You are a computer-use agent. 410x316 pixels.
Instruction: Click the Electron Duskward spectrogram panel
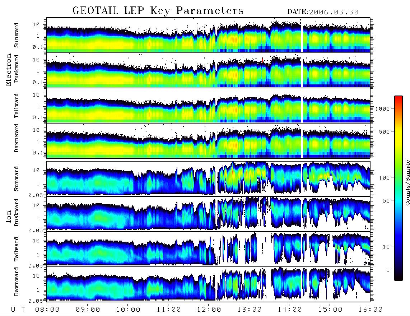208,70
